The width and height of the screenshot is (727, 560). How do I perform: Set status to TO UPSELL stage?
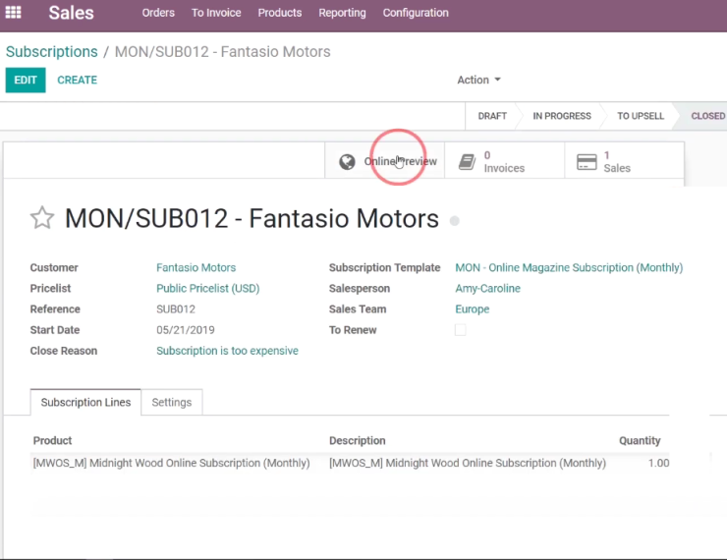(x=641, y=116)
